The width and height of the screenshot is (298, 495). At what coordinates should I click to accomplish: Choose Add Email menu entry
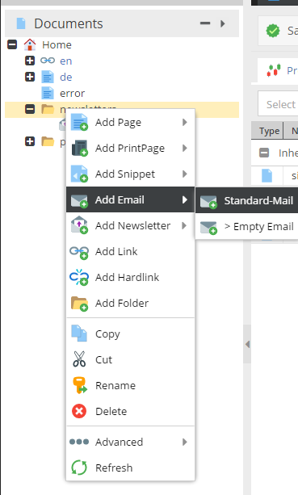coord(130,199)
